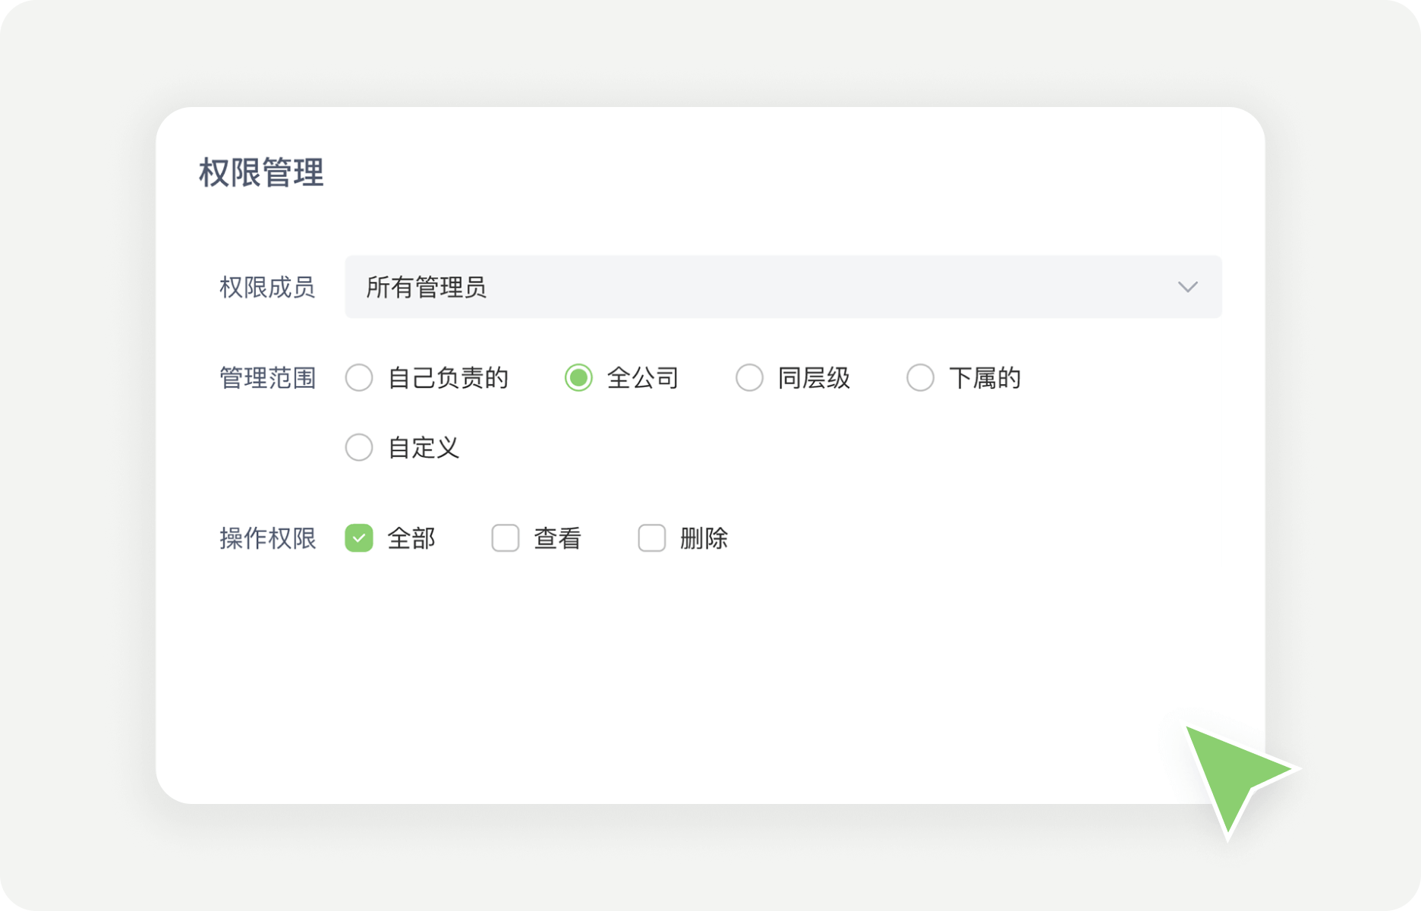Expand the 所有管理员 selection list
The image size is (1421, 911).
(783, 287)
